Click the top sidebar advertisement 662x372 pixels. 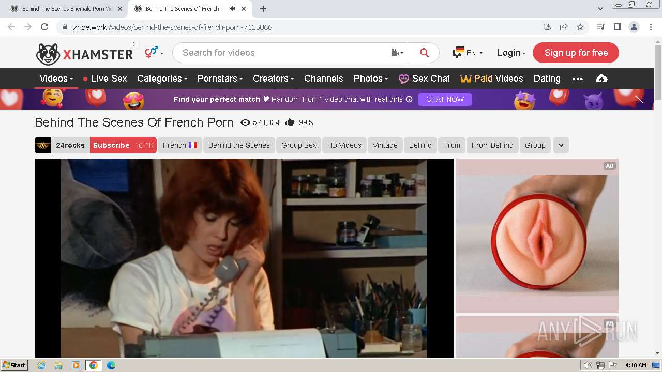tap(537, 236)
